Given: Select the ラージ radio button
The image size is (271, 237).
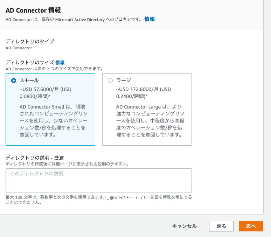Looking at the screenshot, I should pyautogui.click(x=110, y=81).
